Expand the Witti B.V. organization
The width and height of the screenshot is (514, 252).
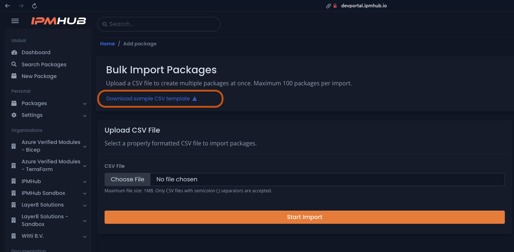click(85, 236)
